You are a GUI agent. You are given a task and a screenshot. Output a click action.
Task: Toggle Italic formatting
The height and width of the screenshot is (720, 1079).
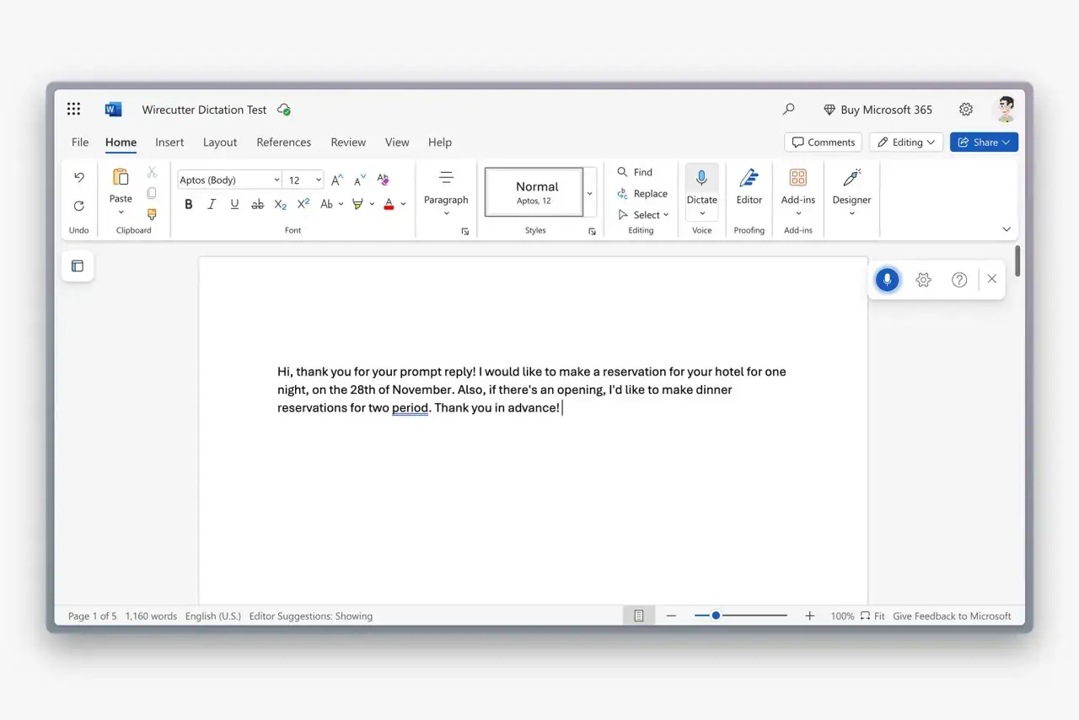212,204
